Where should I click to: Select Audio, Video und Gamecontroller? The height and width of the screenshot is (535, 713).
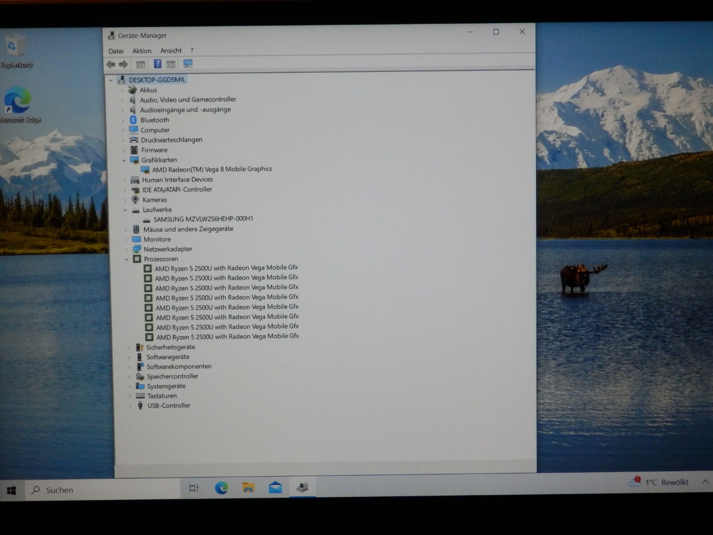pos(188,99)
